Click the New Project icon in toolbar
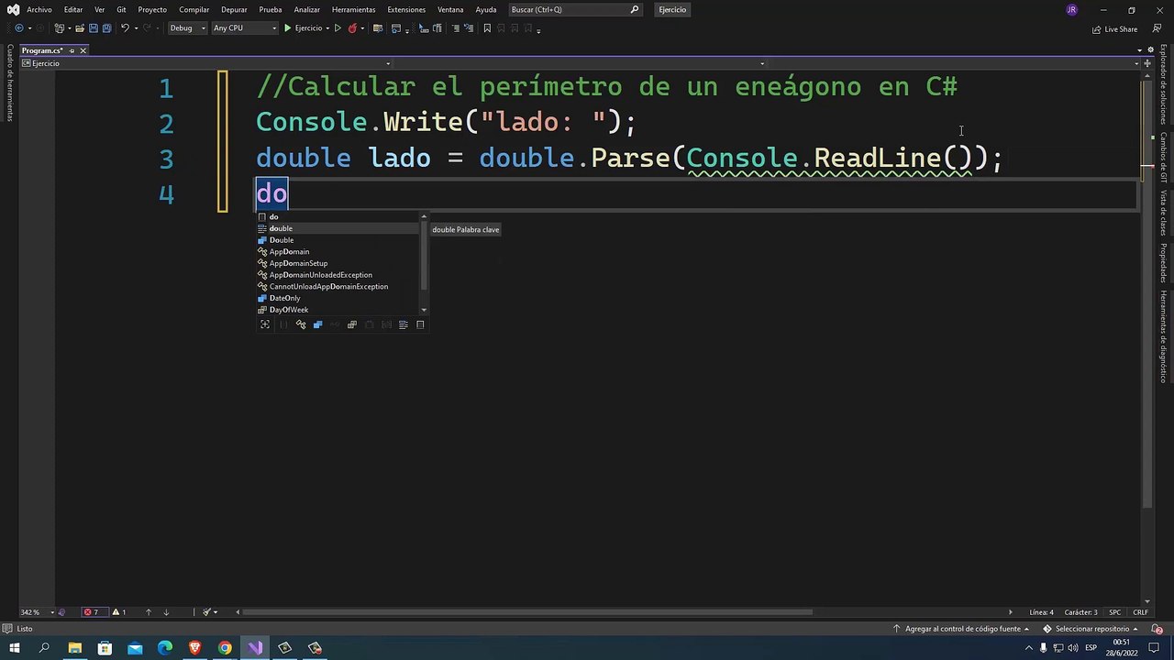 coord(59,28)
